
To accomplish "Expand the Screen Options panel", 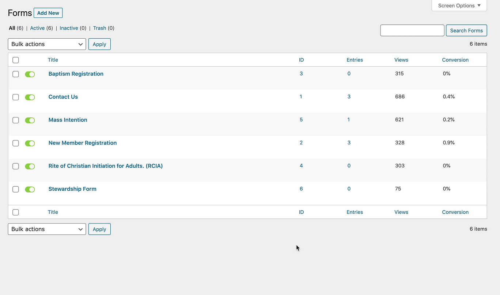I will click(459, 5).
